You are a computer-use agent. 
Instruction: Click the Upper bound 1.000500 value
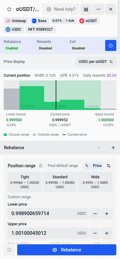pos(106,120)
